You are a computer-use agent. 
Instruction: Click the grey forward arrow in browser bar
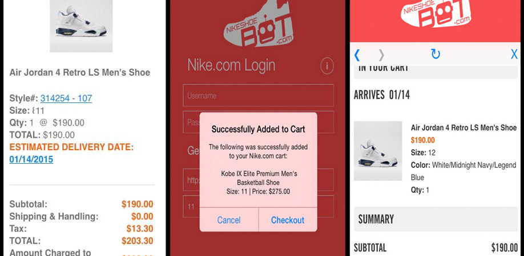tap(381, 55)
